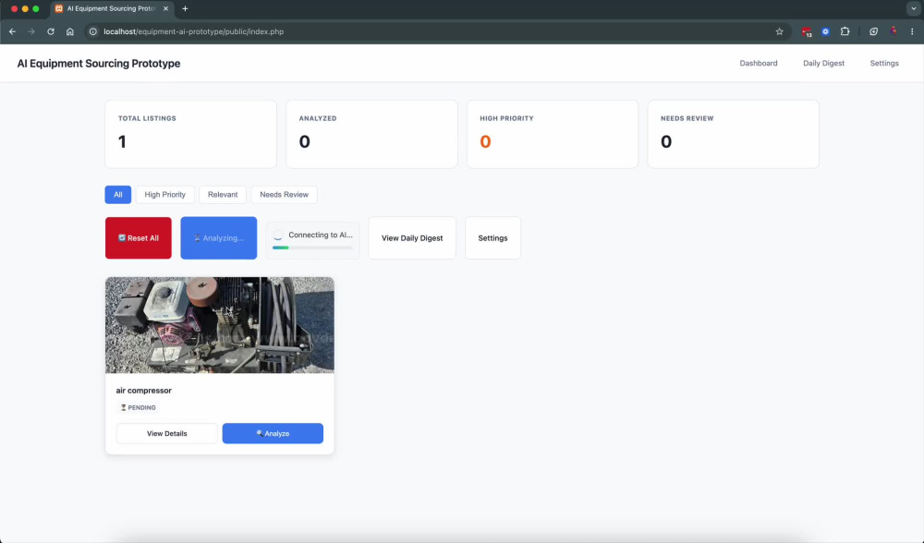Click the Connecting to AI progress bar

coord(312,247)
